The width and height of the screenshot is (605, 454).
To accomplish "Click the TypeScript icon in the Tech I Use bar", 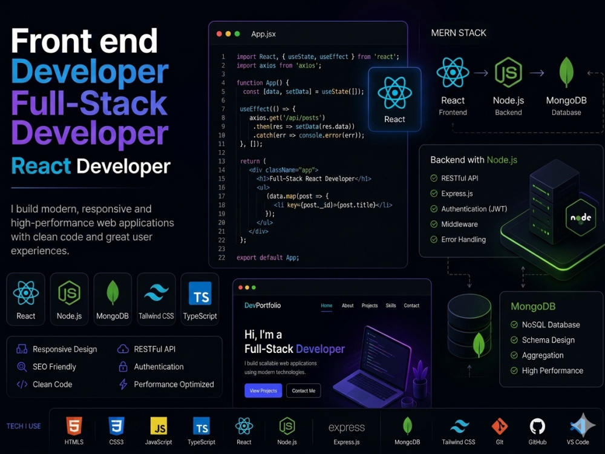I will point(201,426).
